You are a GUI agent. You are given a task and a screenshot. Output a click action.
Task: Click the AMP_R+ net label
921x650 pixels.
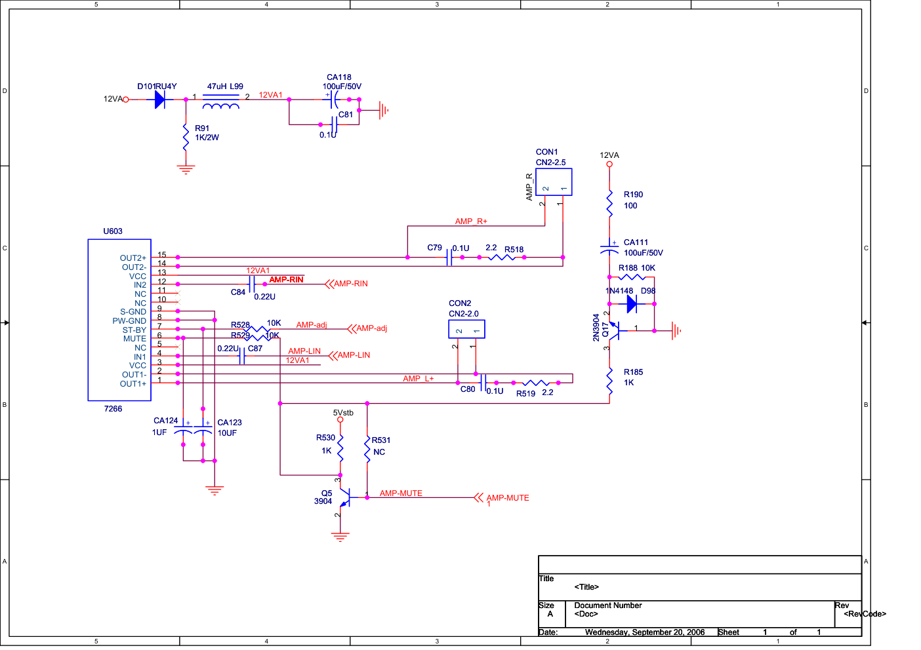[471, 221]
